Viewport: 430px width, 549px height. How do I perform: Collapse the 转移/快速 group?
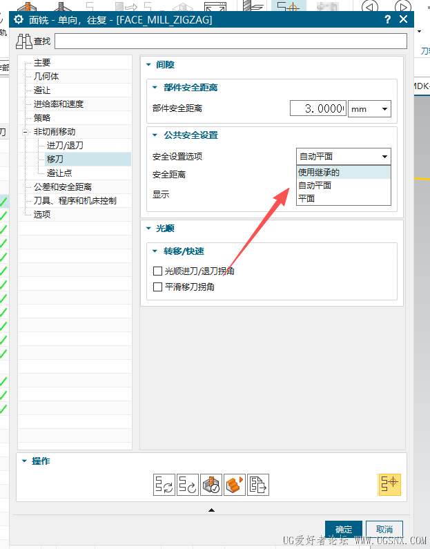pos(155,251)
